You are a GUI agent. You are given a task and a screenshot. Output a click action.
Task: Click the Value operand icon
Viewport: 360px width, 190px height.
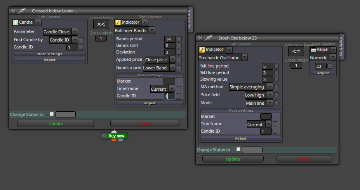click(313, 50)
